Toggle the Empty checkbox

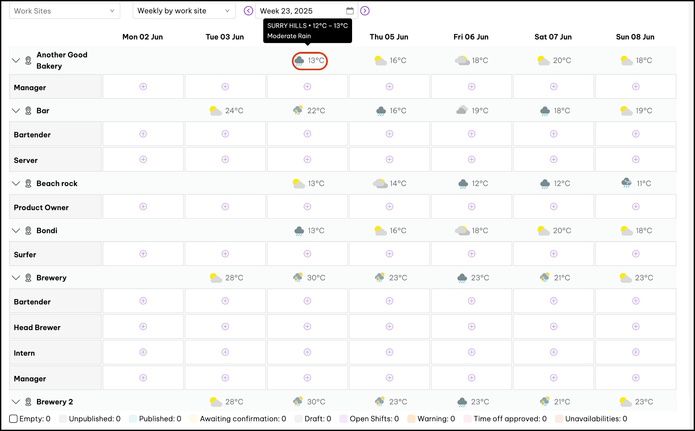tap(13, 419)
